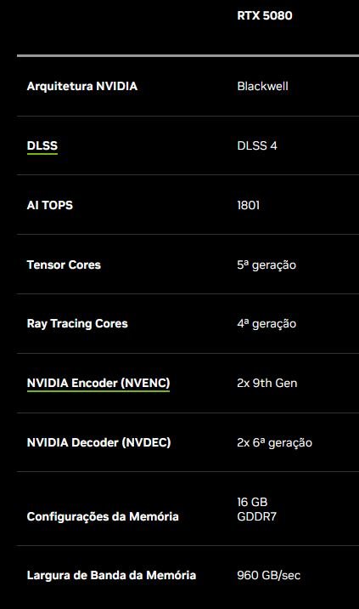Select the 2x 6ª geração decoder value

coord(274,442)
